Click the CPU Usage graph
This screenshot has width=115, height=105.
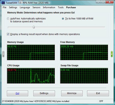tap(31, 76)
